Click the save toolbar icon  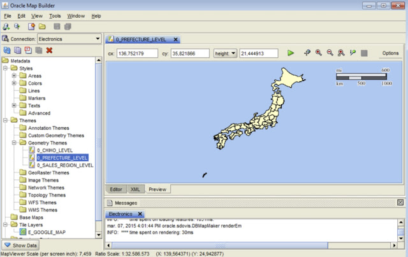57,27
